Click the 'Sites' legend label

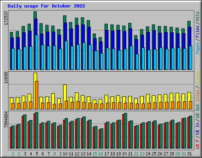pos(198,96)
